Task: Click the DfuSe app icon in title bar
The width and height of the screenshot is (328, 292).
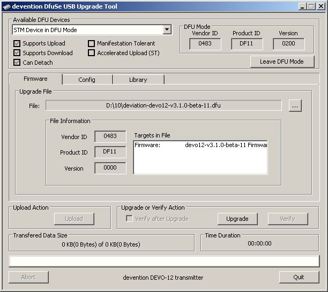Action: pos(6,6)
